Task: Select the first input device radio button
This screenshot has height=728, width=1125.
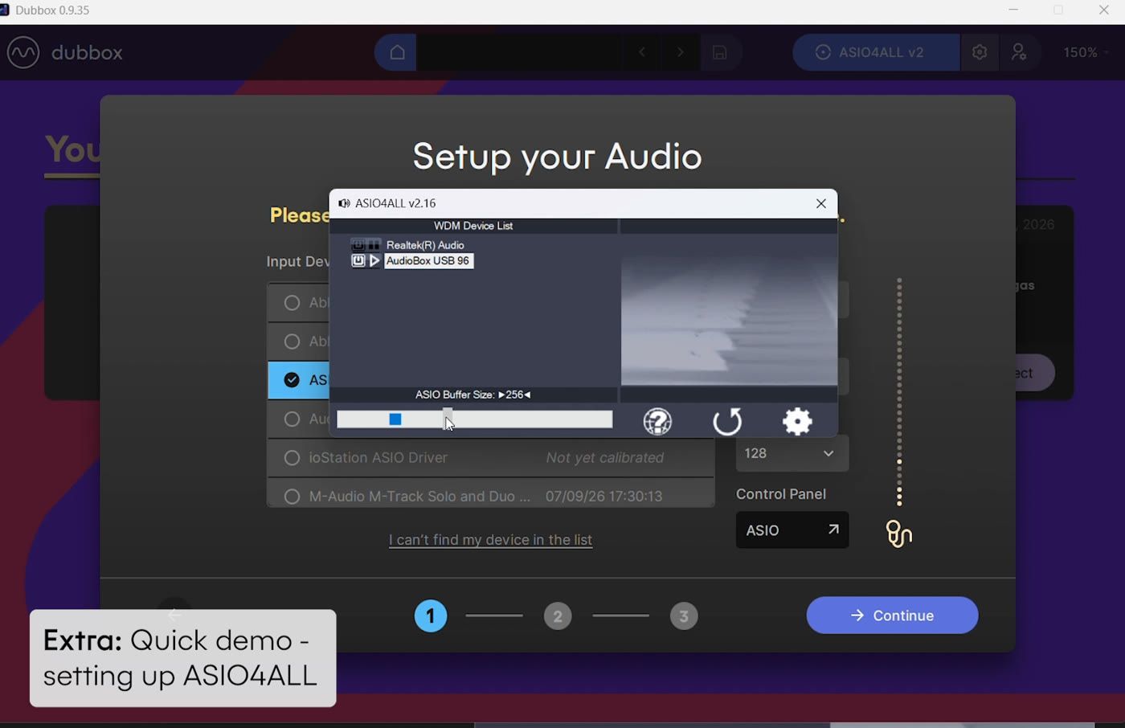Action: point(292,303)
